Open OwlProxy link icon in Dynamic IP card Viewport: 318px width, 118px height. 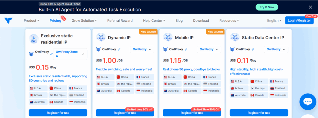119,49
